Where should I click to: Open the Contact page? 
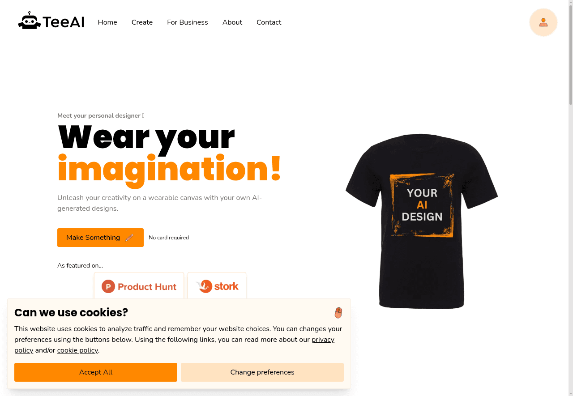(269, 22)
